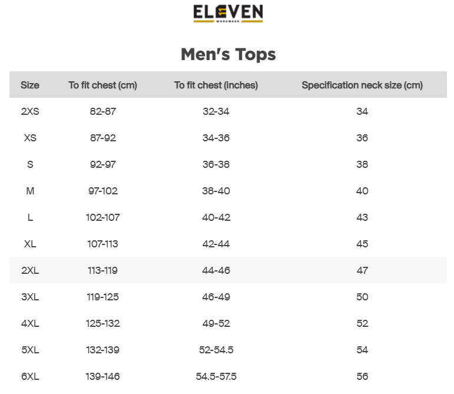The width and height of the screenshot is (454, 394).
Task: Select the XS size label
Action: coord(30,138)
